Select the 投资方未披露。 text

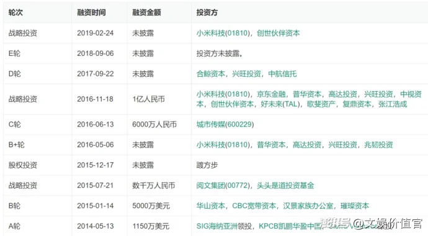pos(220,53)
